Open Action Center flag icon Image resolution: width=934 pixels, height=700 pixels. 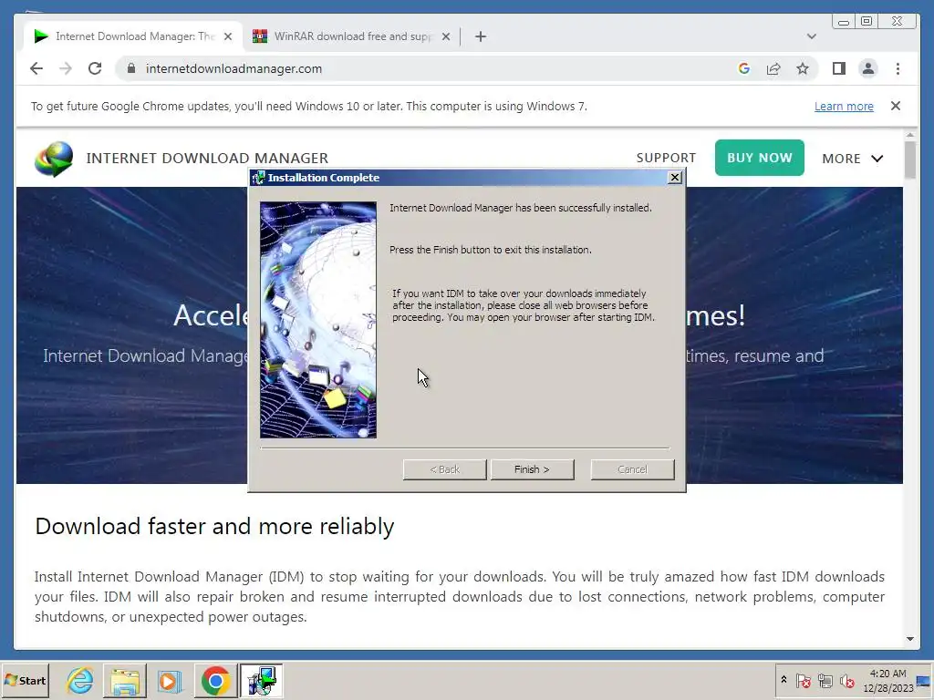(x=803, y=680)
